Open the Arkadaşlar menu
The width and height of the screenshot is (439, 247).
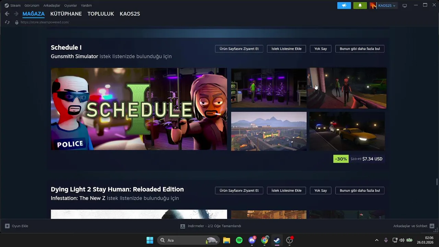click(x=52, y=5)
